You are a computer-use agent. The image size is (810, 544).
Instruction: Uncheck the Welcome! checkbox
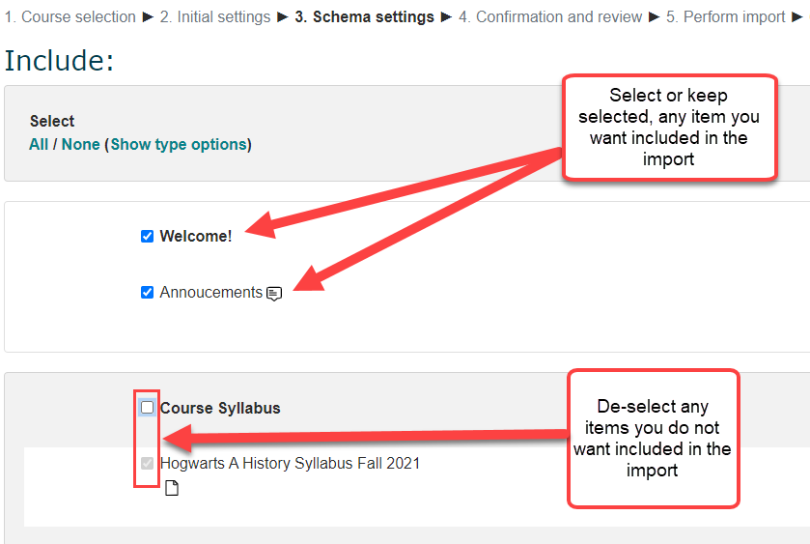[148, 237]
